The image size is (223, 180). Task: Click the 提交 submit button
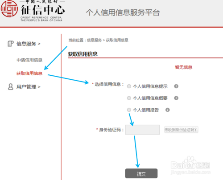pyautogui.click(x=141, y=173)
